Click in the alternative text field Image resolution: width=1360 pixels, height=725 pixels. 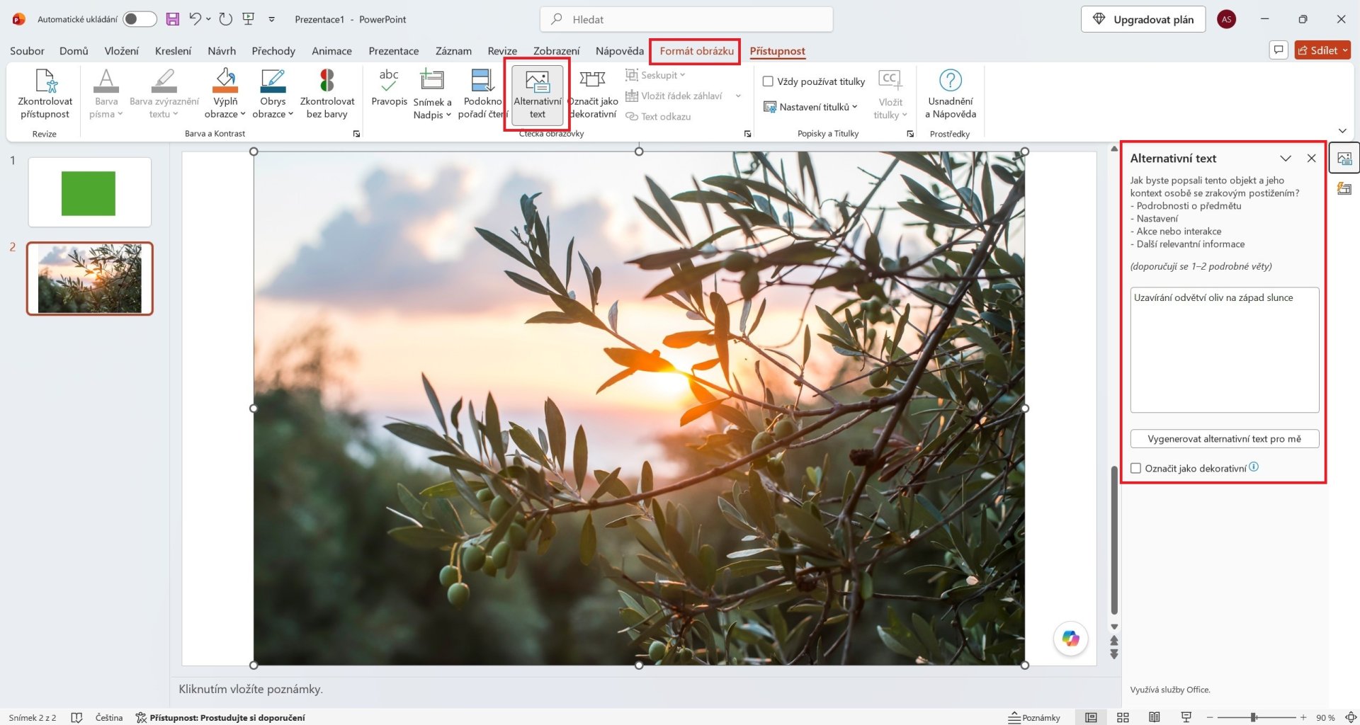1224,350
